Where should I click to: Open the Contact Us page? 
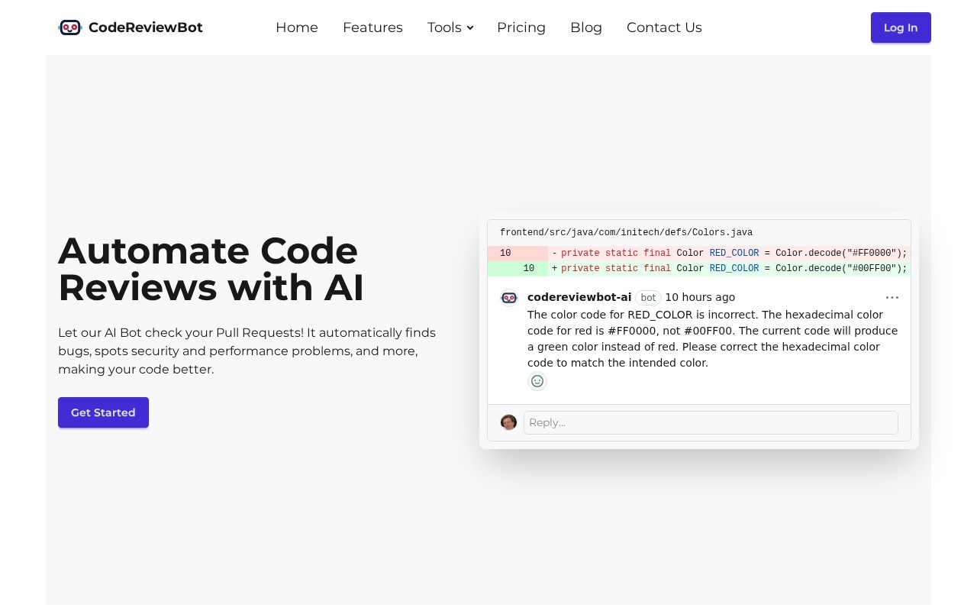point(664,27)
